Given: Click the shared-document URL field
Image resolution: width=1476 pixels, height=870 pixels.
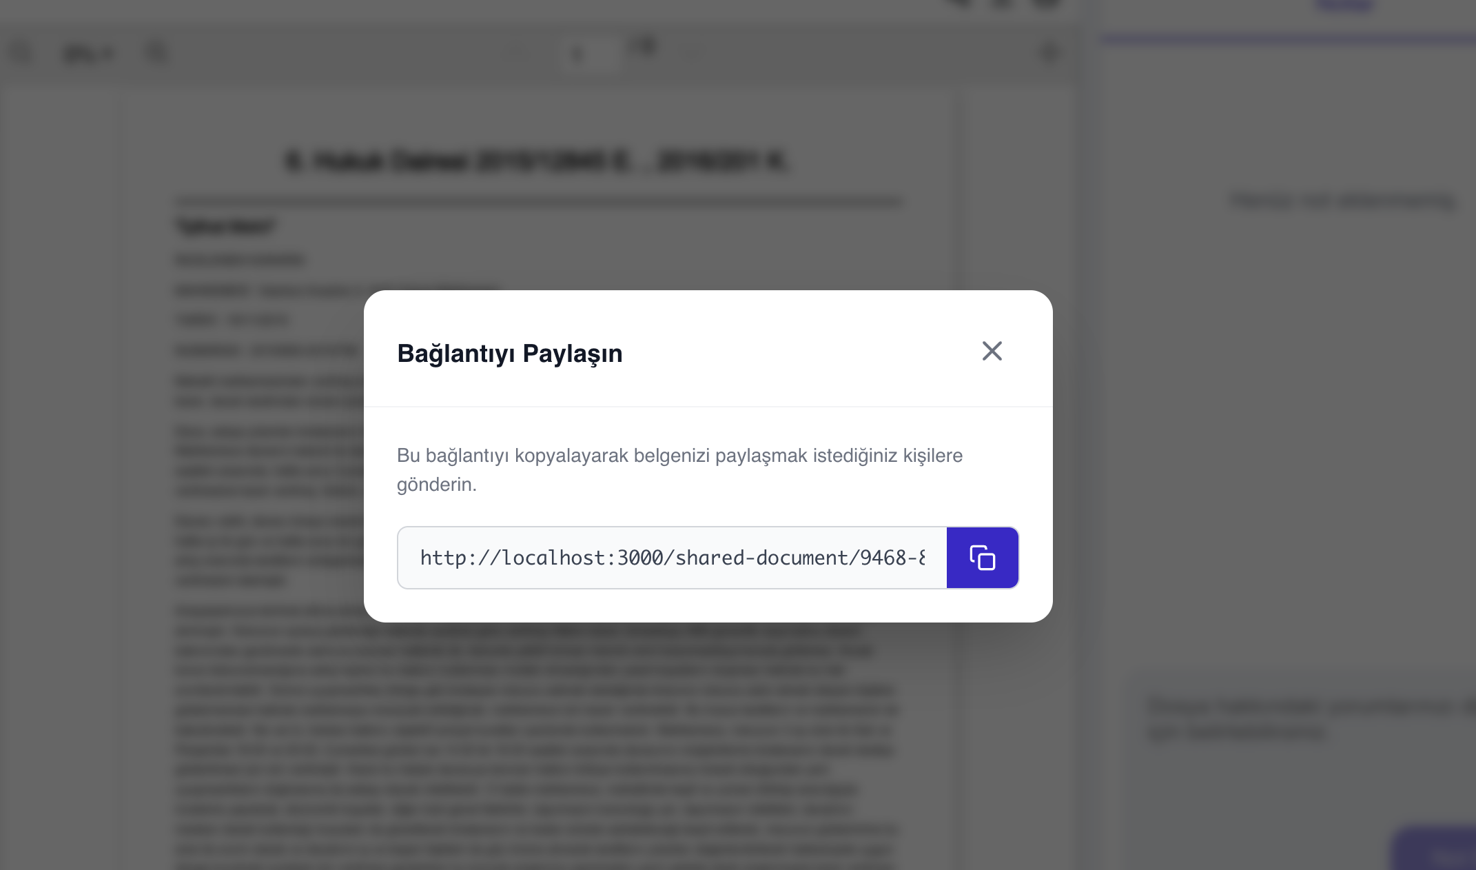Looking at the screenshot, I should (672, 558).
